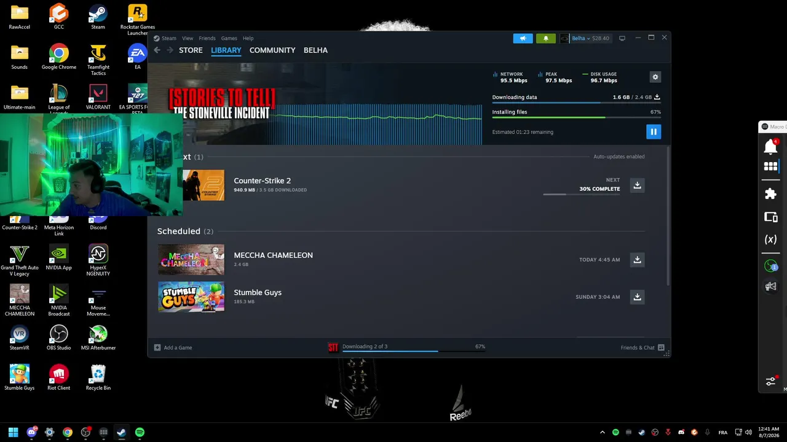Open the Friends menu
The height and width of the screenshot is (442, 787).
tap(207, 38)
